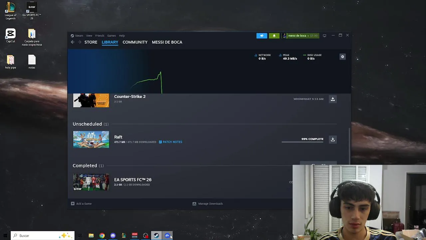Image resolution: width=426 pixels, height=240 pixels.
Task: Click the Add a Game plus icon
Action: 73,204
